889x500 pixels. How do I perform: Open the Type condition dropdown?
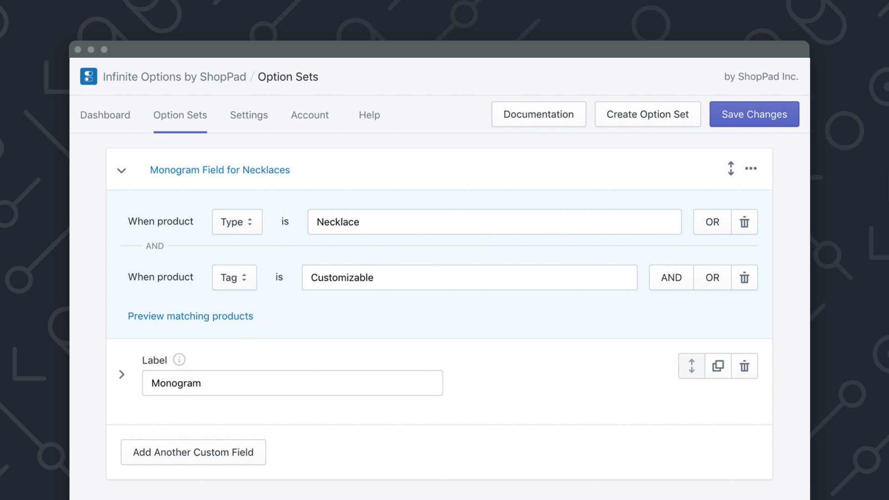click(x=237, y=222)
